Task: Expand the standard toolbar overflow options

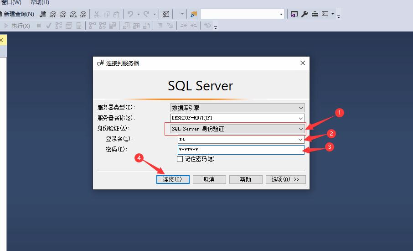Action: 339,16
